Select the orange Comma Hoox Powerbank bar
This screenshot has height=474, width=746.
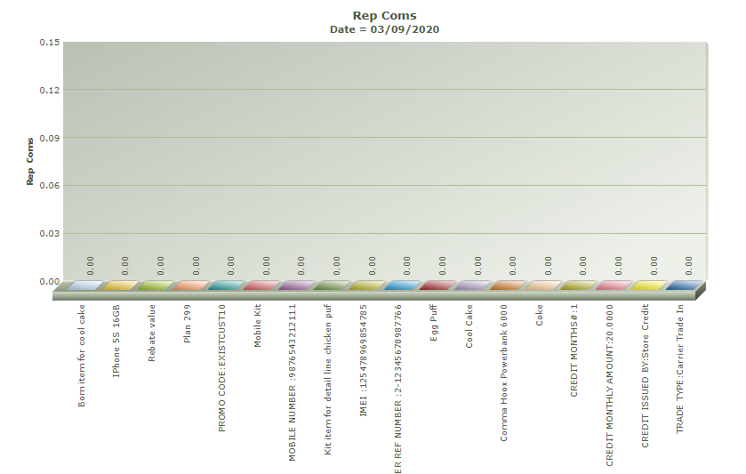coord(508,285)
